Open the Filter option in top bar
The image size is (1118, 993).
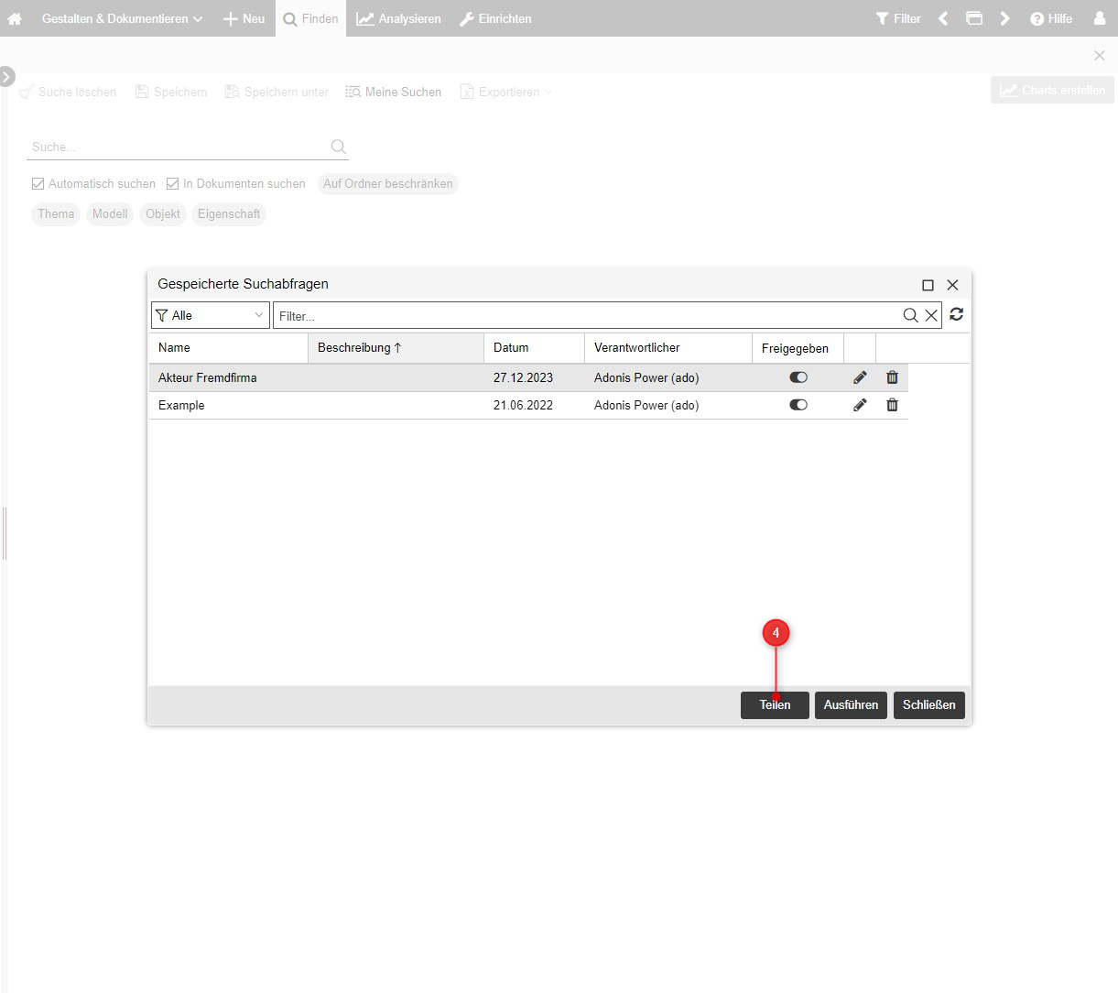pos(898,18)
